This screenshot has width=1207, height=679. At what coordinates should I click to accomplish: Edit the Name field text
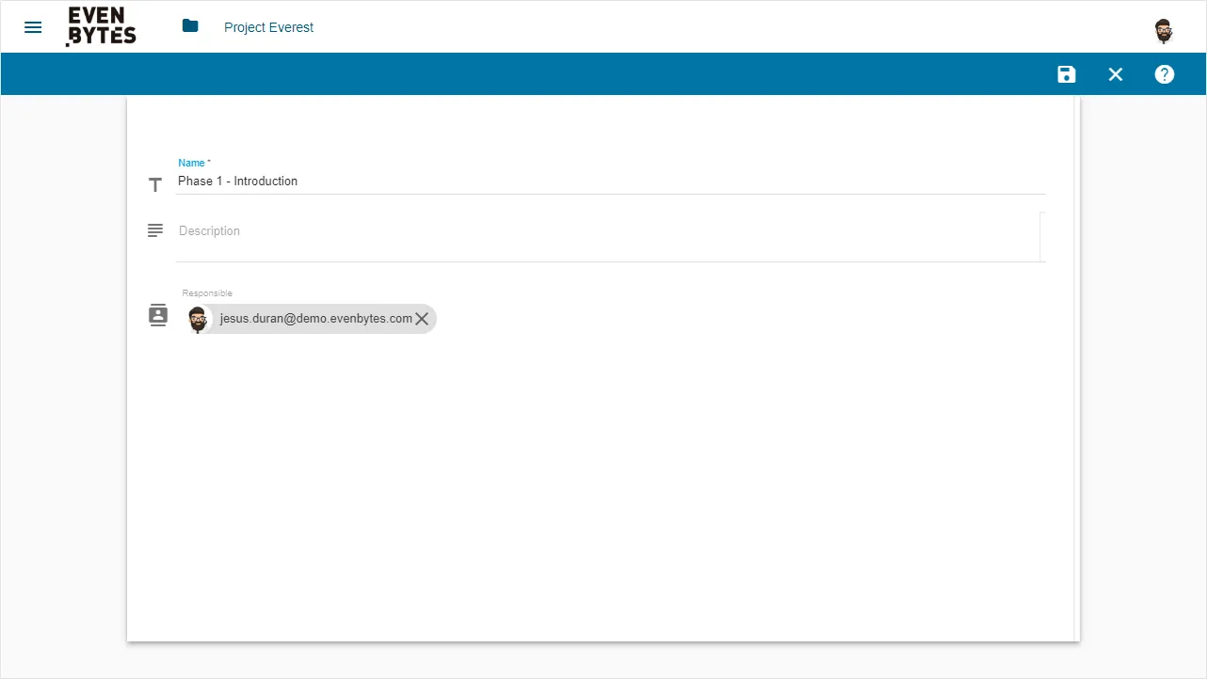point(610,182)
